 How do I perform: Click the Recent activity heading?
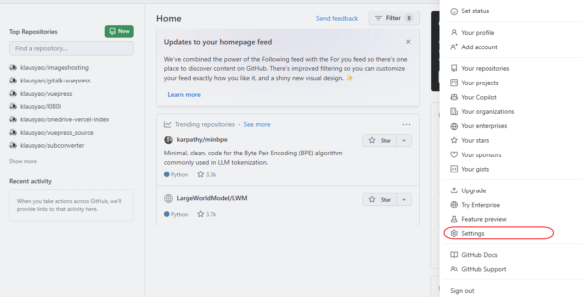tap(30, 181)
